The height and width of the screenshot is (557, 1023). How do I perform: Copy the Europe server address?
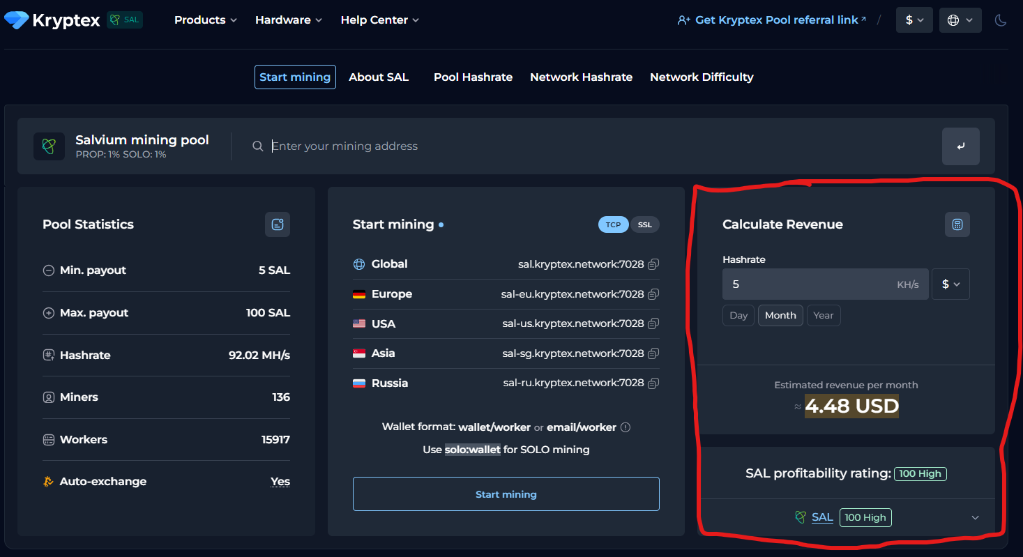[653, 294]
